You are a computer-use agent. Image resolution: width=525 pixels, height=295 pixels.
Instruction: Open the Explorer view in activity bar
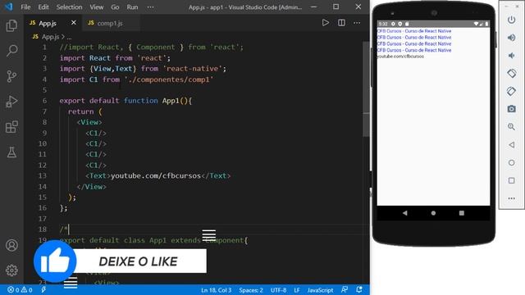(11, 25)
